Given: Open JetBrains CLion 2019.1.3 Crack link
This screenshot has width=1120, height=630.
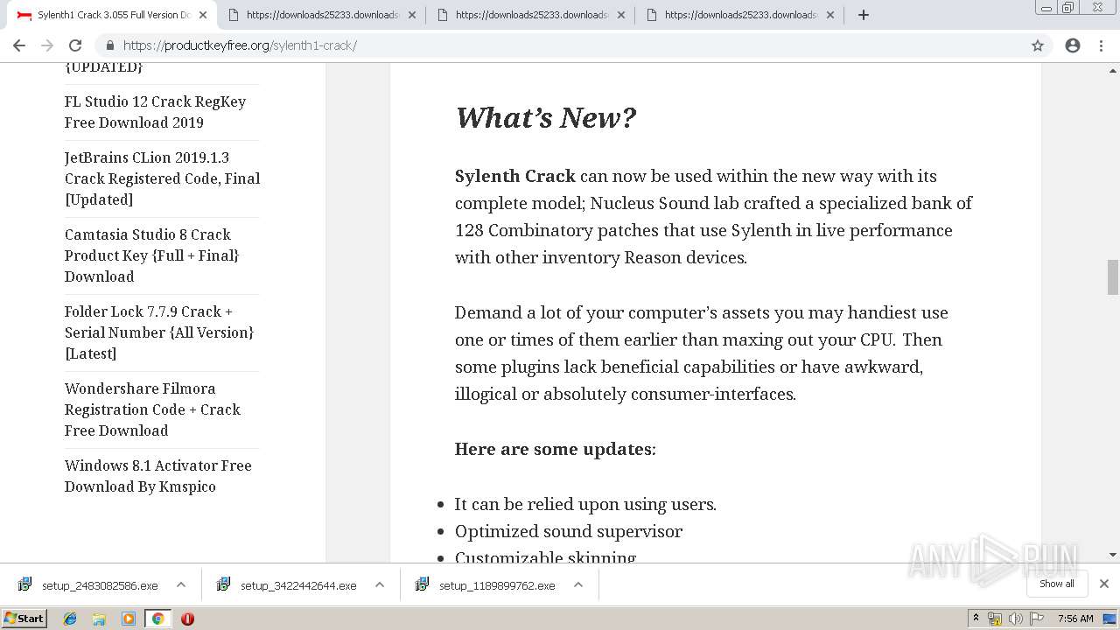Looking at the screenshot, I should (x=162, y=178).
